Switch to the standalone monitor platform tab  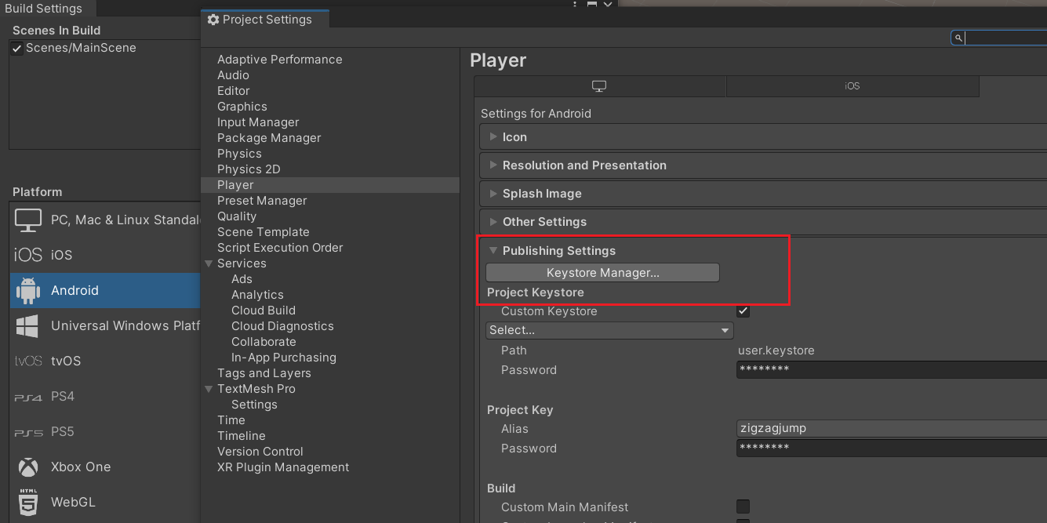[600, 86]
